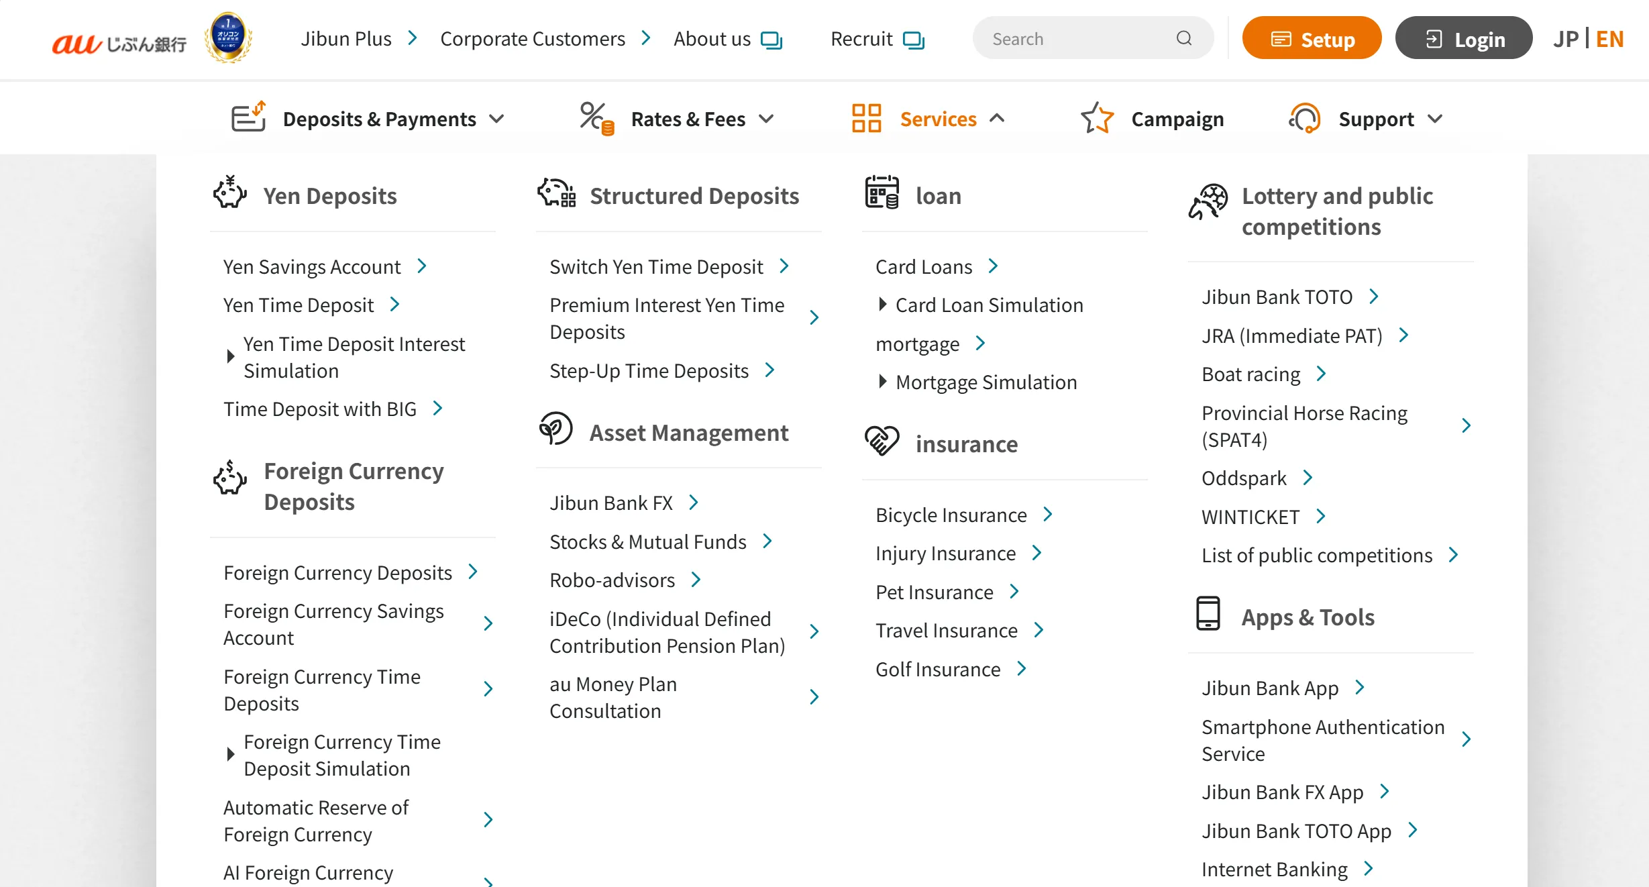
Task: Click the orange Setup button
Action: click(1312, 38)
